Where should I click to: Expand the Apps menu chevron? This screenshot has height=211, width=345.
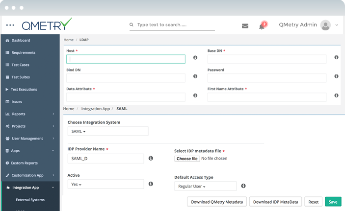(53, 151)
